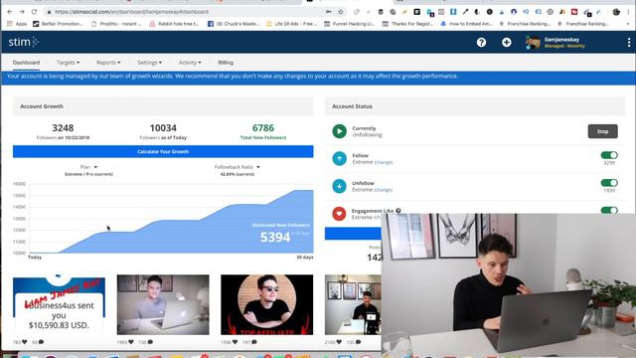This screenshot has width=636, height=358.
Task: Open the Life Of Ads bookmark
Action: pos(292,24)
